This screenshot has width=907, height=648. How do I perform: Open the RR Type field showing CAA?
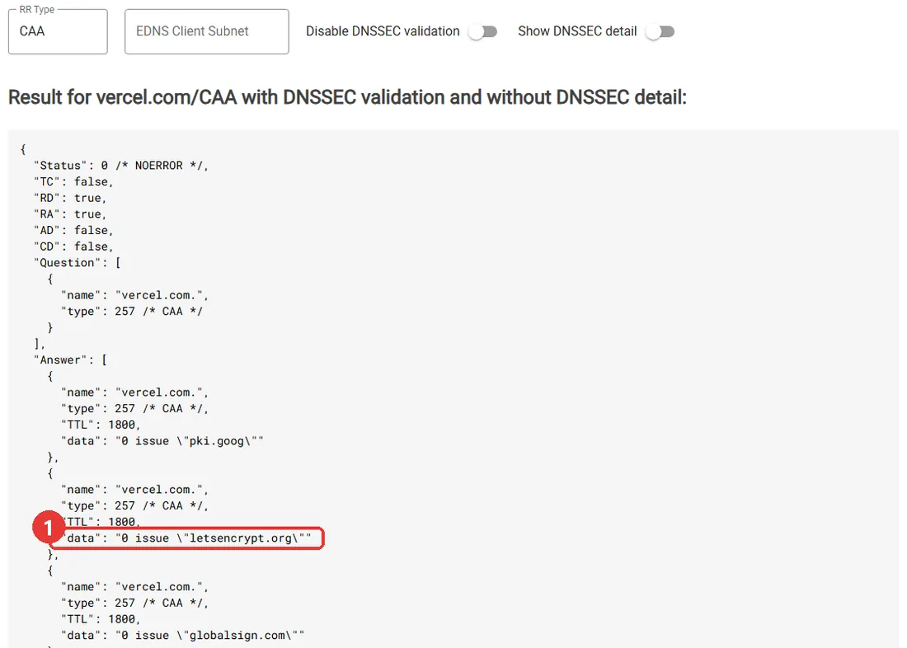tap(58, 32)
